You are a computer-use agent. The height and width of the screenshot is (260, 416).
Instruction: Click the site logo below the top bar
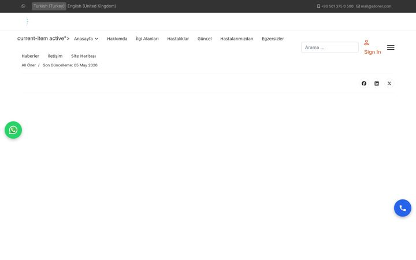tap(27, 21)
